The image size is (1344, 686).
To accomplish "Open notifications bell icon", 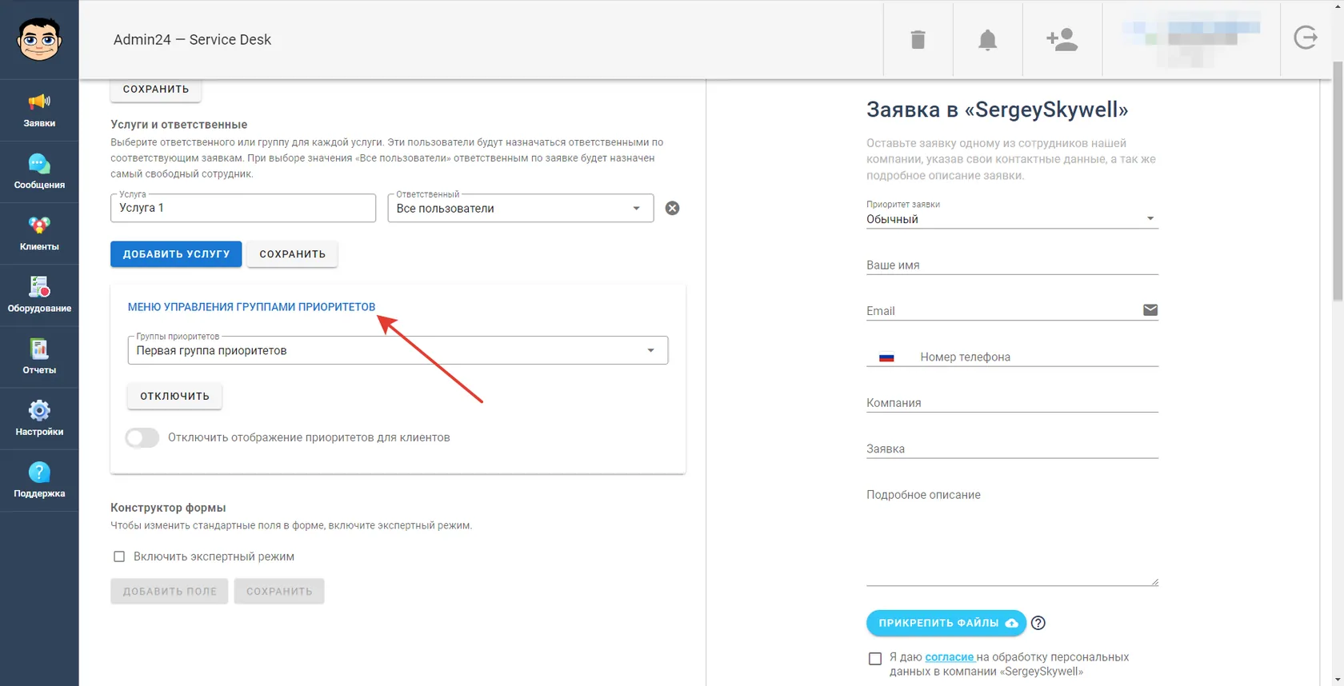I will tap(987, 39).
